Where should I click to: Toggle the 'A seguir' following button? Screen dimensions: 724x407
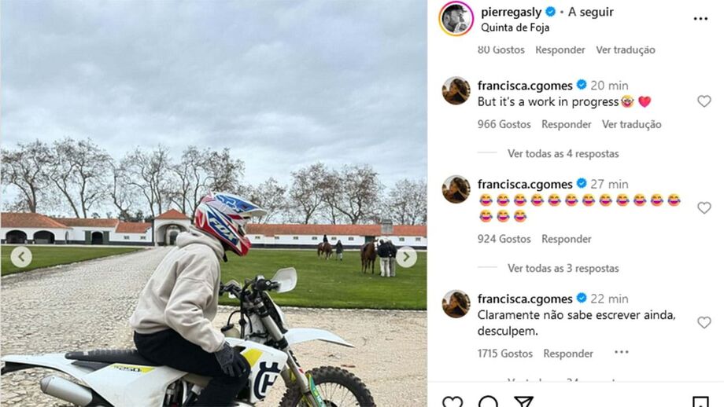pyautogui.click(x=590, y=12)
